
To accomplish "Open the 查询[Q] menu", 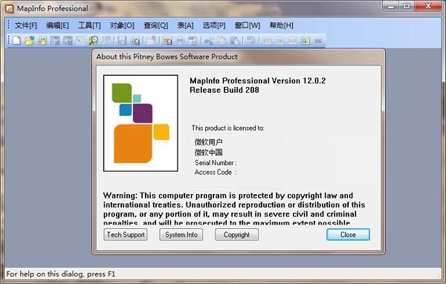I will [155, 25].
